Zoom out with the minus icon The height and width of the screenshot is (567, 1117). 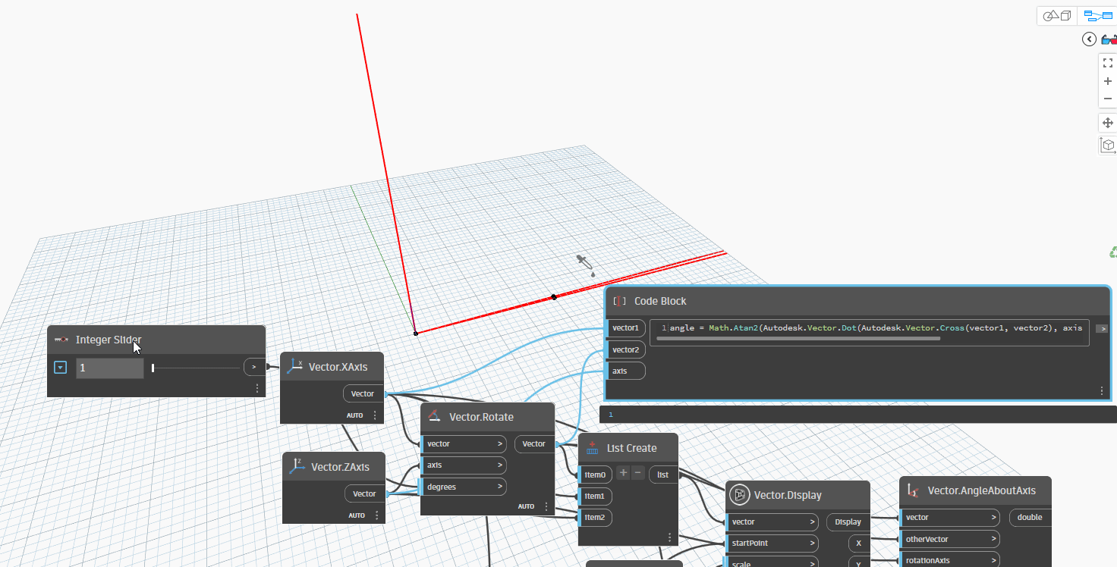click(1107, 99)
